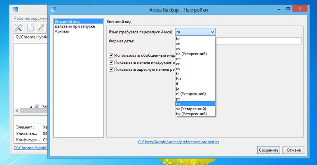Click the date format input field
317x165 pixels.
tap(258, 41)
